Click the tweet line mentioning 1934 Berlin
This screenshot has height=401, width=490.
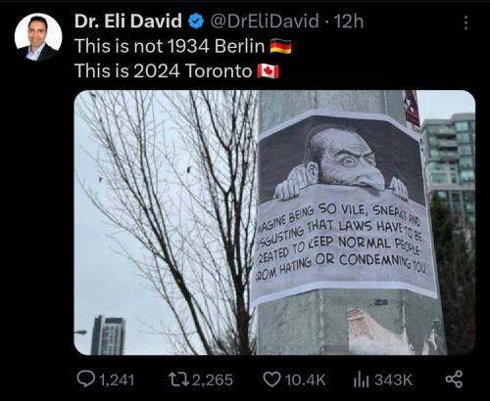coord(170,46)
